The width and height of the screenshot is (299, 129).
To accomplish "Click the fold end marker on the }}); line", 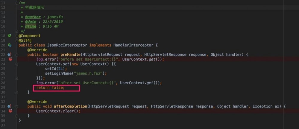I will coord(17,78).
